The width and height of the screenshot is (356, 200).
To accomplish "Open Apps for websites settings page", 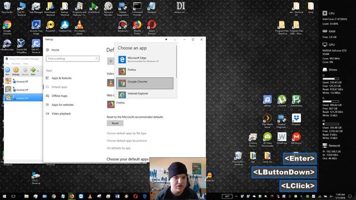I will click(x=63, y=105).
